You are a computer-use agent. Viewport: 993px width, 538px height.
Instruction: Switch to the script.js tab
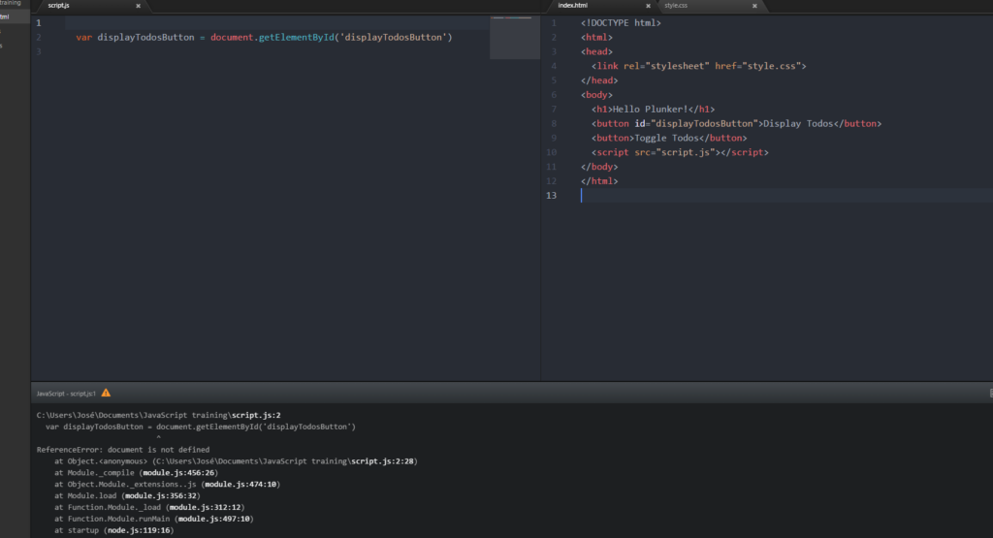click(x=59, y=6)
